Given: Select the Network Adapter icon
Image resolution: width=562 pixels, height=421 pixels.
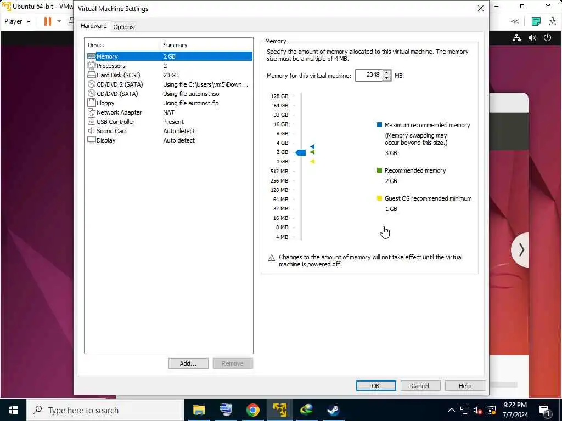Looking at the screenshot, I should 92,112.
